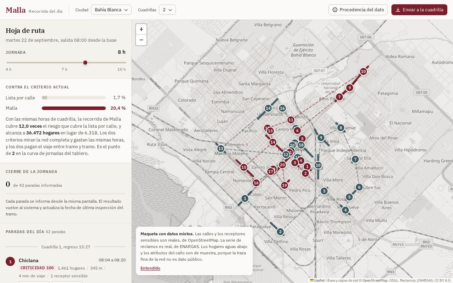Click Enviar a la cuadrilla

[x=419, y=10]
